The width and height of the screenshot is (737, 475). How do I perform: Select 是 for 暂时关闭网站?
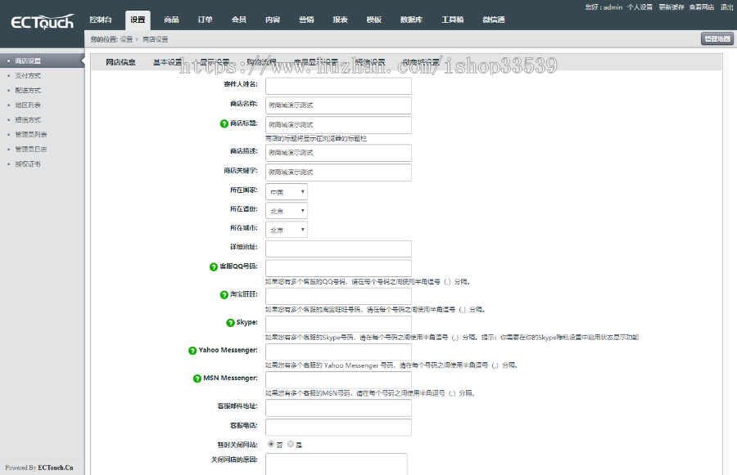coord(291,444)
